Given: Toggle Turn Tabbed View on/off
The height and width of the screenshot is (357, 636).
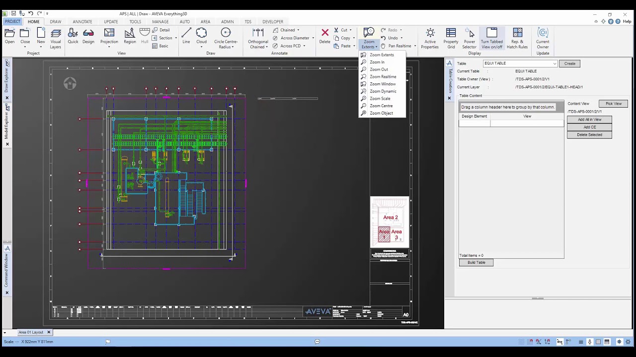Looking at the screenshot, I should tap(491, 39).
